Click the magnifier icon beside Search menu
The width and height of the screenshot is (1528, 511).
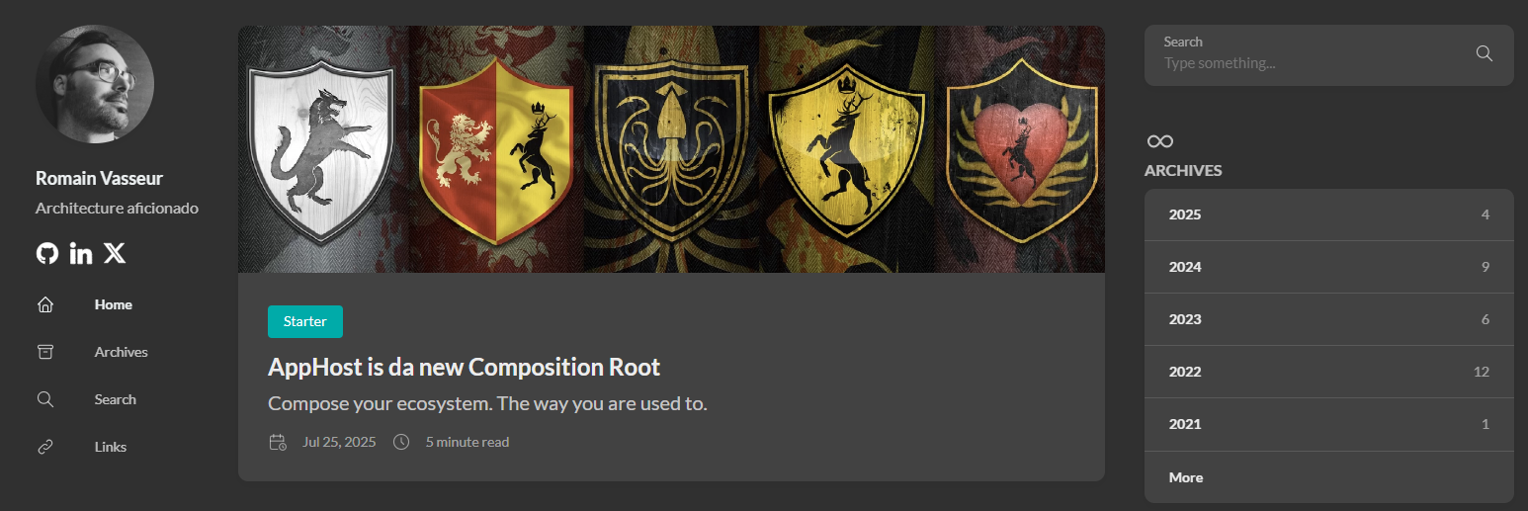[x=45, y=399]
